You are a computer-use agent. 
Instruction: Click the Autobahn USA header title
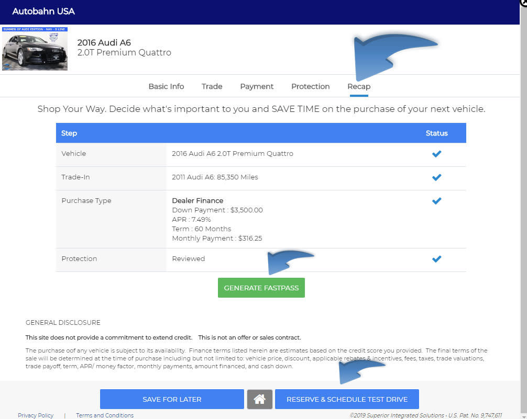pyautogui.click(x=43, y=12)
